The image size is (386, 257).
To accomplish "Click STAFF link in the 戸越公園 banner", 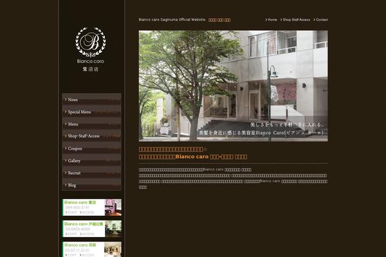I will tap(71, 234).
